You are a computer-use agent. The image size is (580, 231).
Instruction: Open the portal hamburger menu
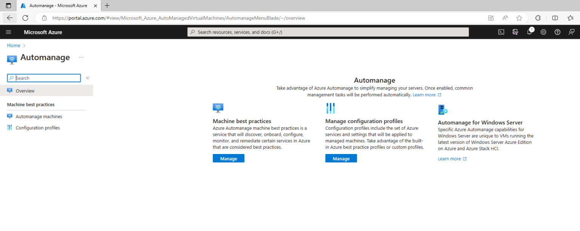[x=8, y=32]
